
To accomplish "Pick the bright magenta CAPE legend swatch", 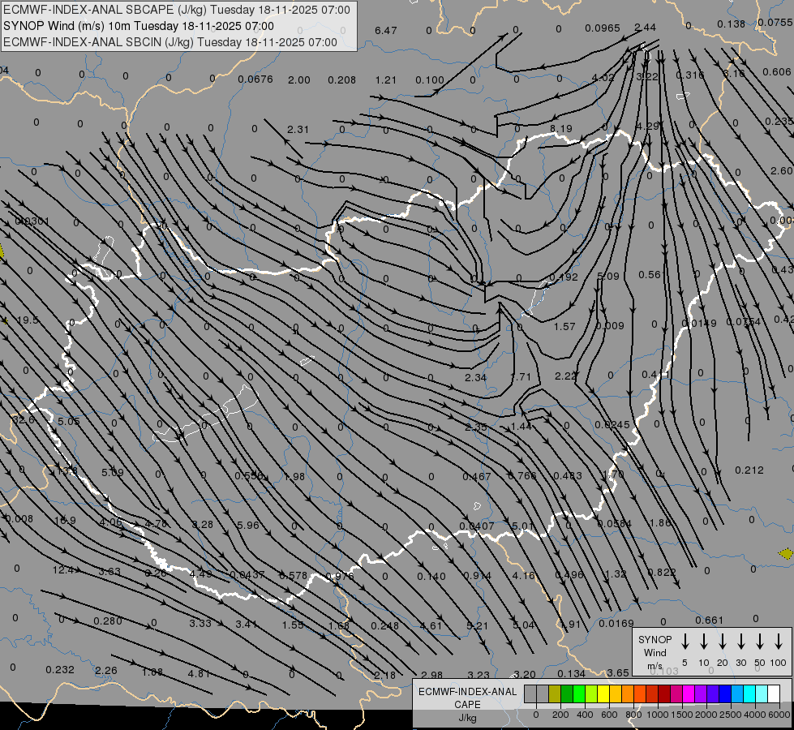I will pyautogui.click(x=689, y=694).
